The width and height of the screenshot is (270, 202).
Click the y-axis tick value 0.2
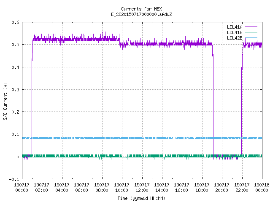[15, 112]
